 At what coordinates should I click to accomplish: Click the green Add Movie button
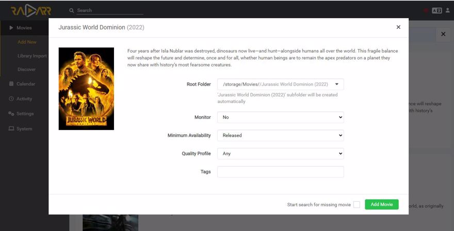tap(382, 204)
